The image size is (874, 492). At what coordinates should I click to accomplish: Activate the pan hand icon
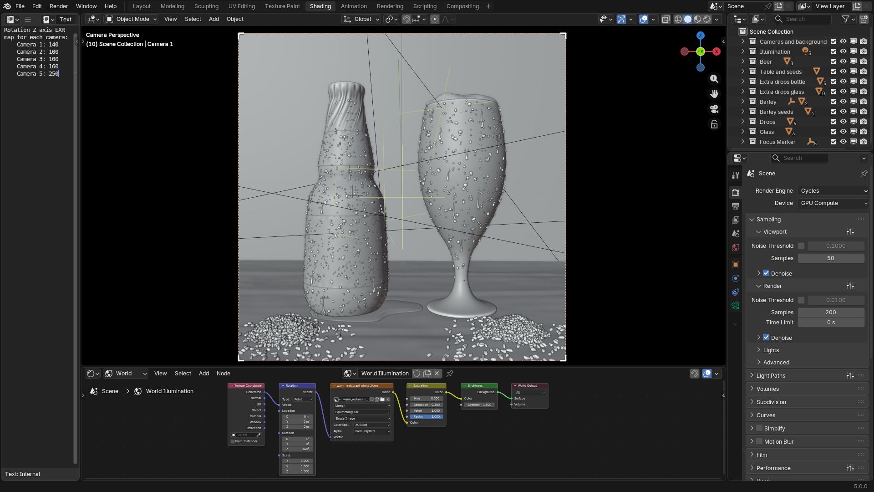pyautogui.click(x=714, y=94)
